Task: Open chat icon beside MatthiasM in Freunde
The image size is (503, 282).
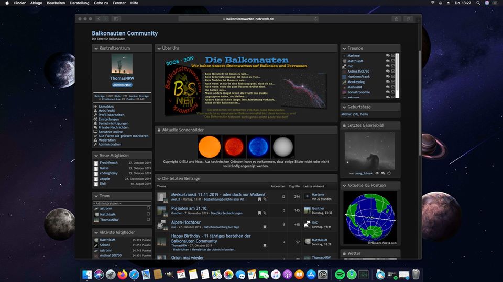Action: point(388,61)
